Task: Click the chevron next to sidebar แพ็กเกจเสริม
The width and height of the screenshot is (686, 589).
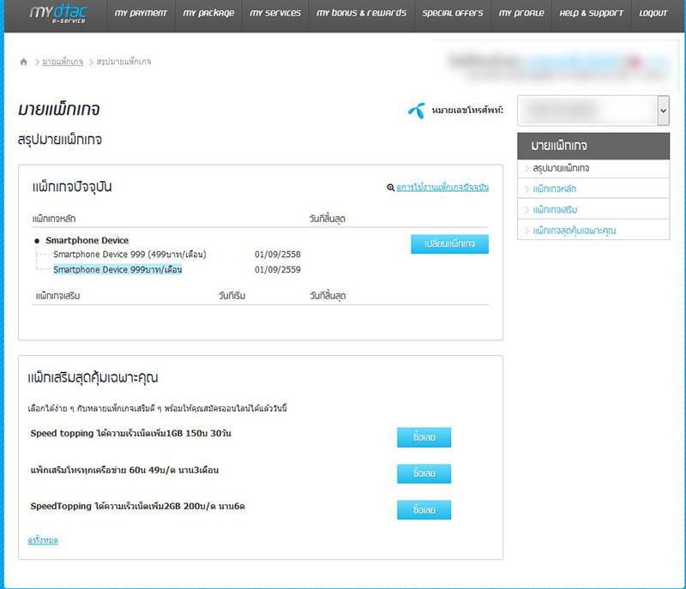Action: pyautogui.click(x=527, y=210)
